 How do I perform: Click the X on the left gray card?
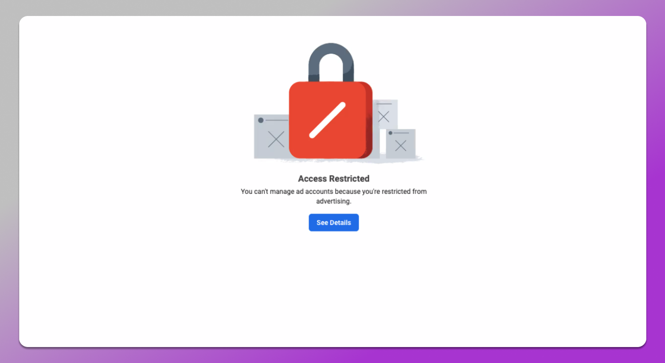click(276, 139)
